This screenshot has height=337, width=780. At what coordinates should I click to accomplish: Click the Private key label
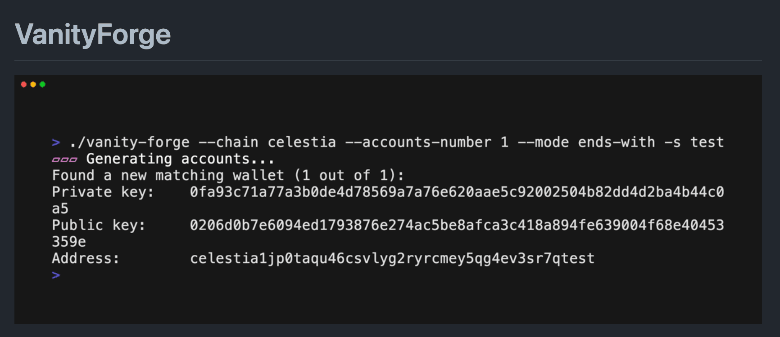tap(103, 192)
